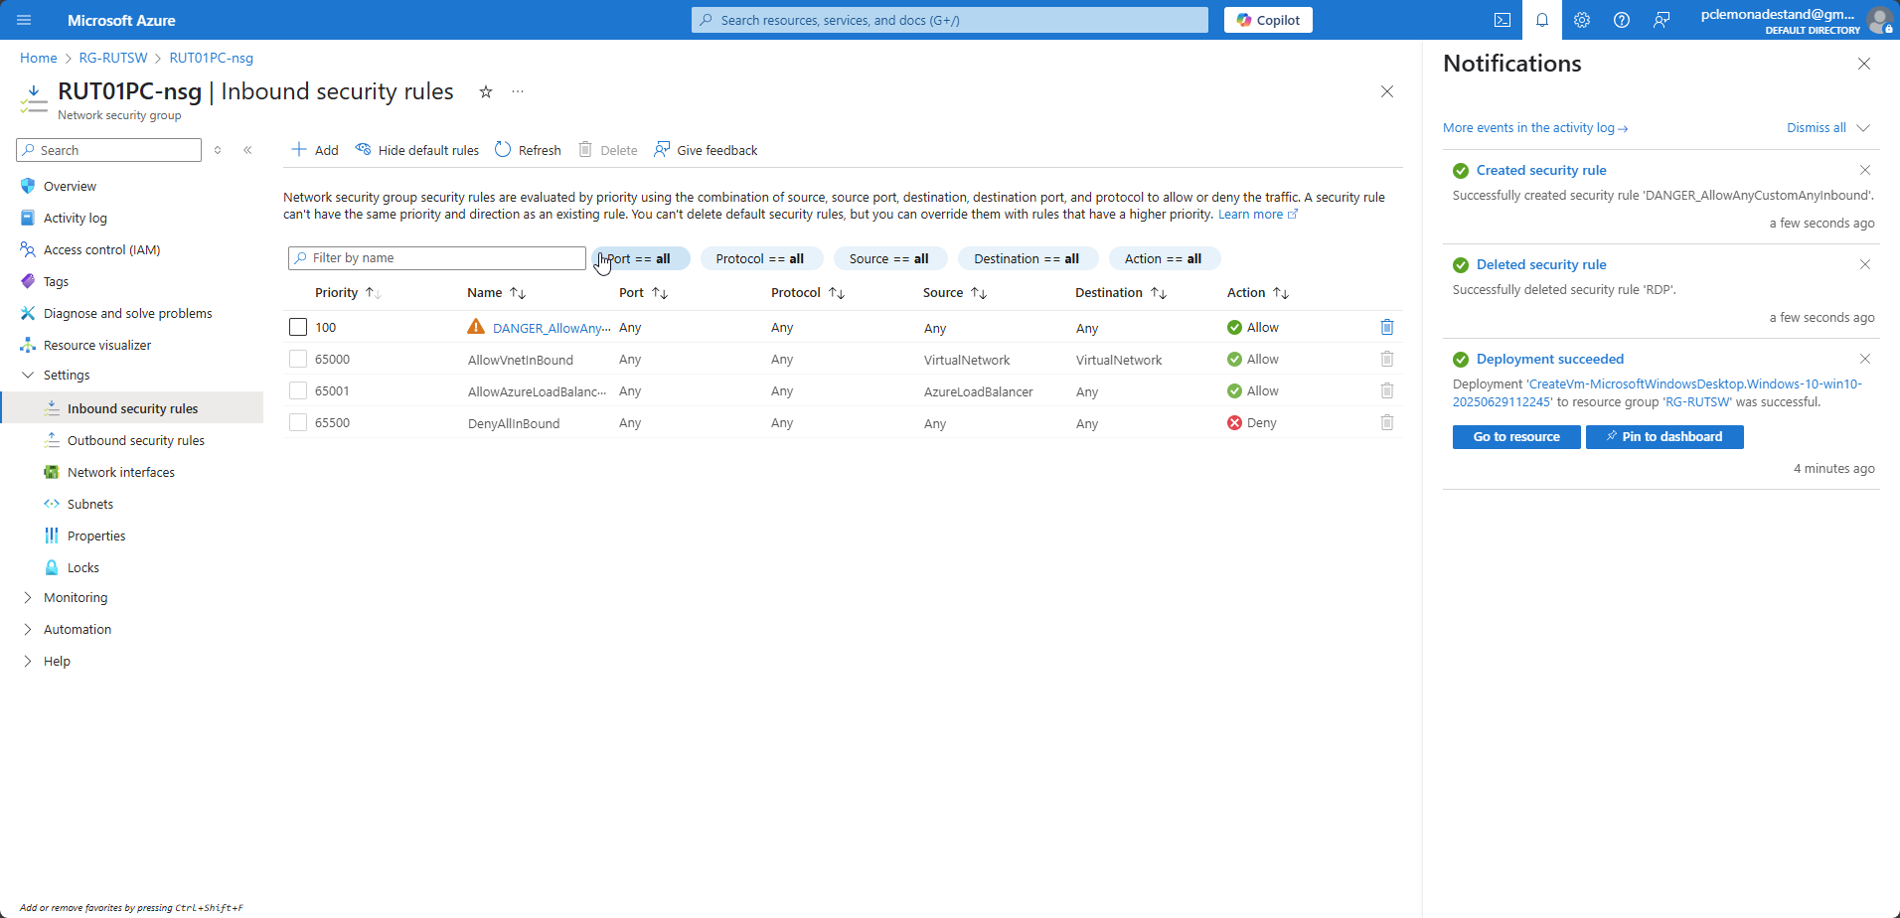Delete rule priority 100 with trash icon
Screen dimensions: 1900x918
click(1387, 327)
